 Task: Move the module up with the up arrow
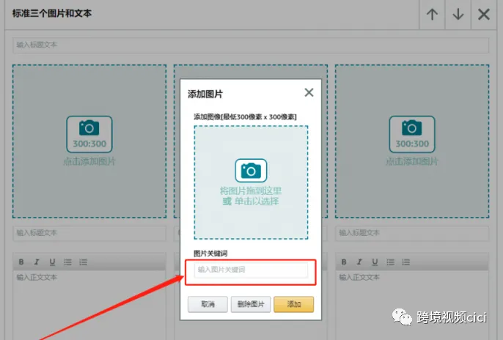[432, 15]
